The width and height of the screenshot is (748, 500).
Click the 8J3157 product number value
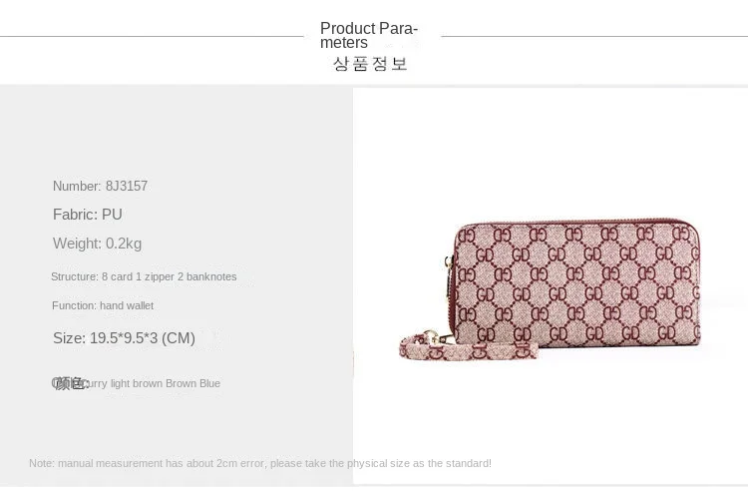[127, 186]
